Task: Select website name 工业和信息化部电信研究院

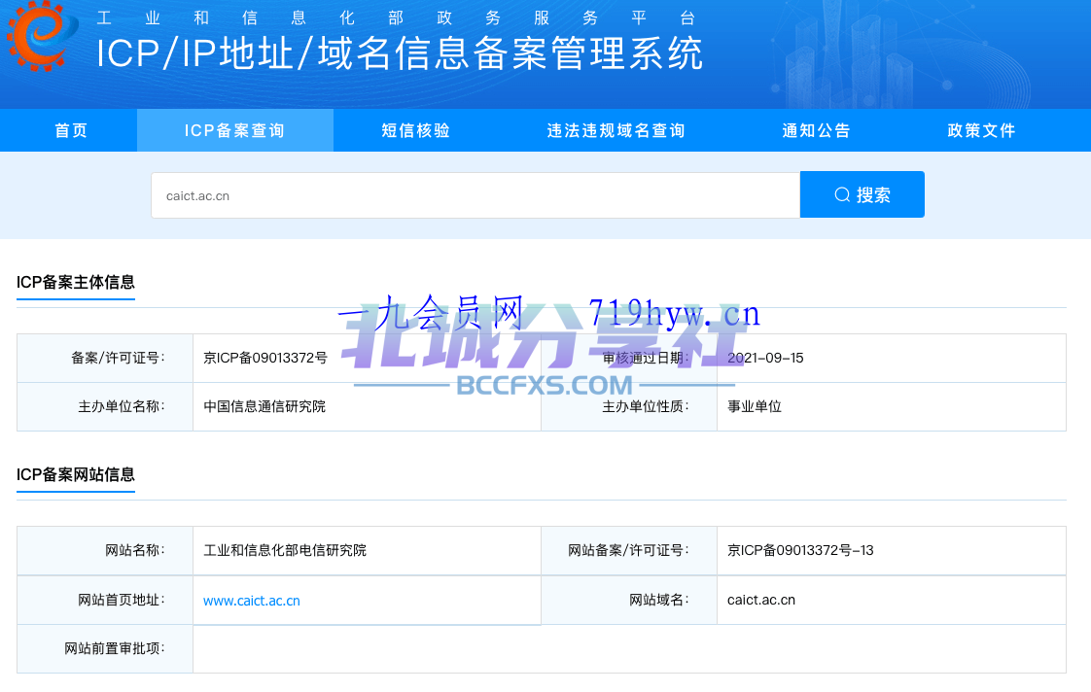Action: (285, 551)
